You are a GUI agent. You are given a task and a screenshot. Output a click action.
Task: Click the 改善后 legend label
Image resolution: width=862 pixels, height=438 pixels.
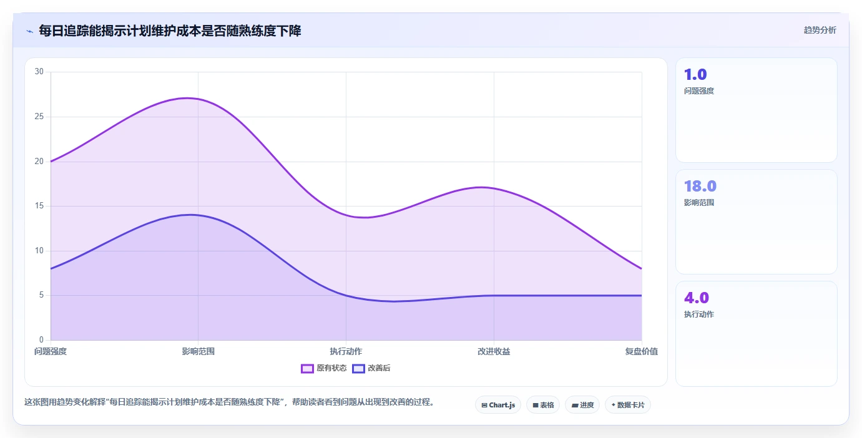coord(379,368)
